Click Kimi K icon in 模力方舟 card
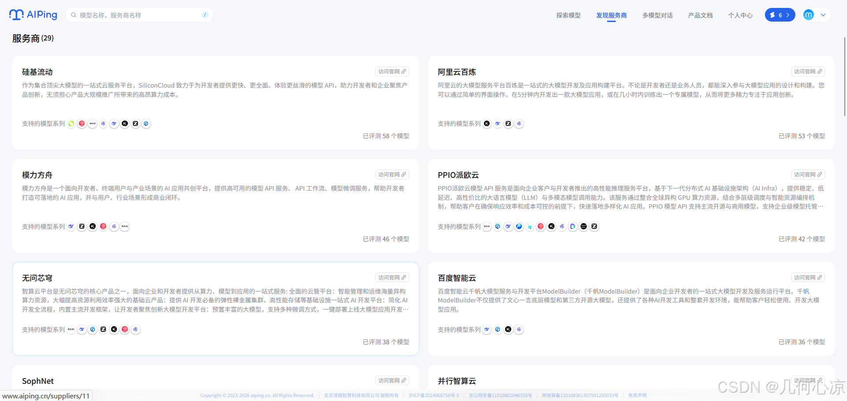Image resolution: width=847 pixels, height=401 pixels. 92,227
